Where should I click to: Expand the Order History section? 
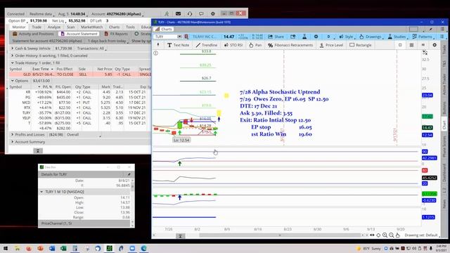pyautogui.click(x=13, y=56)
